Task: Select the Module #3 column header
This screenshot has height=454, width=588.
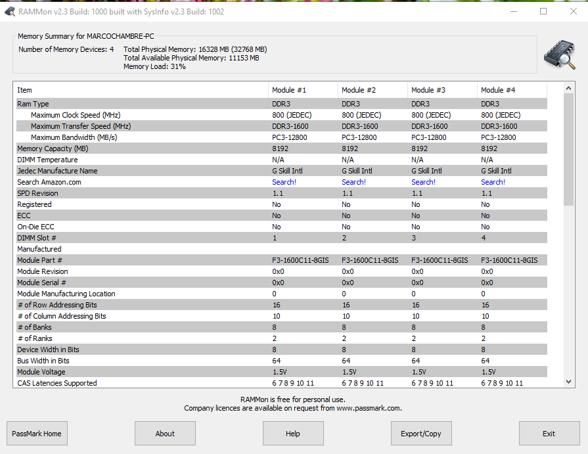Action: (x=443, y=90)
